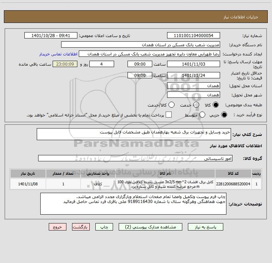This screenshot has width=272, height=263.
Task: Select the جزیی purchase type radio
Action: (224, 115)
